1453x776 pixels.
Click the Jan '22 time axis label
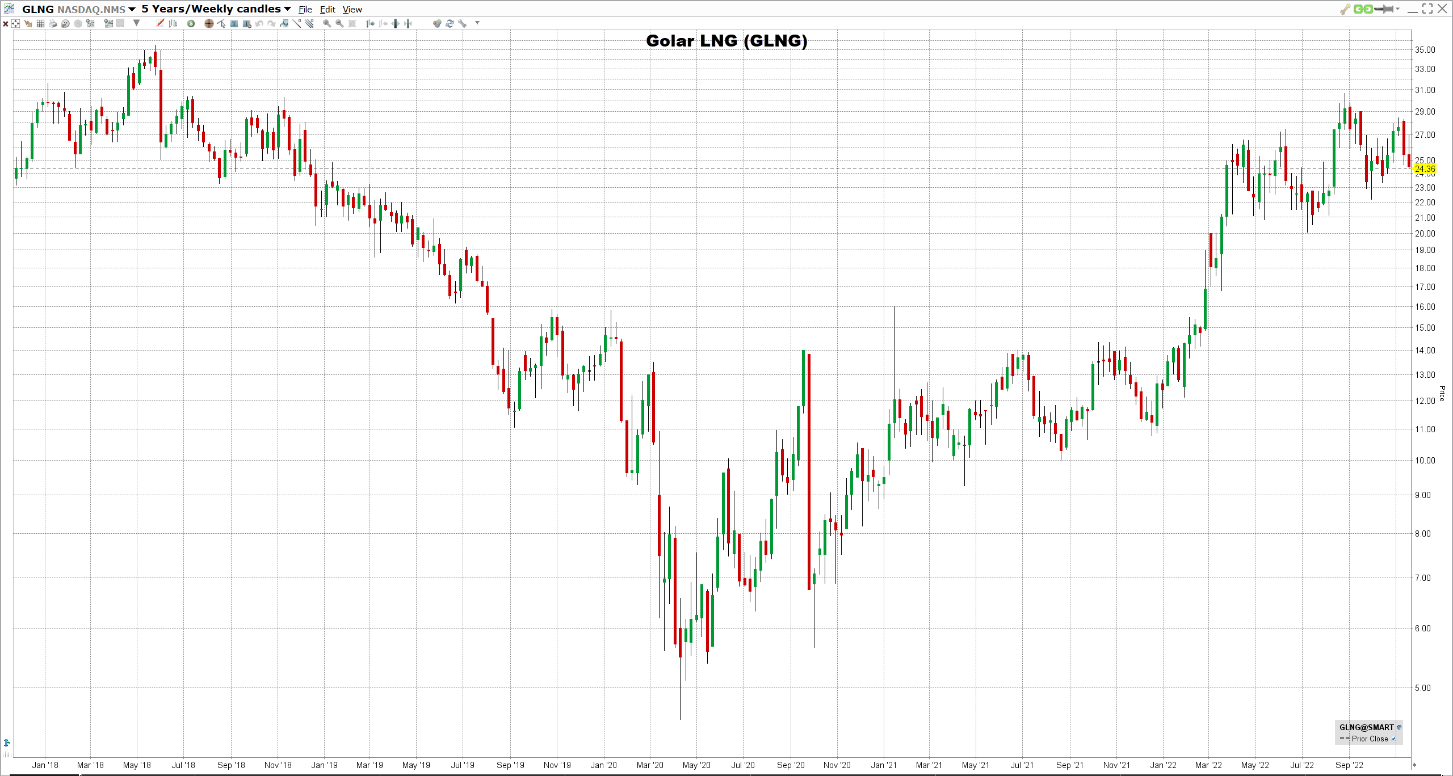point(1163,765)
